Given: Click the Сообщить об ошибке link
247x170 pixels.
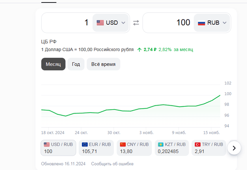Looking at the screenshot, I should (112, 164).
